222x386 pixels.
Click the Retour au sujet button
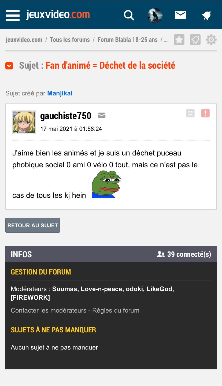(x=33, y=225)
